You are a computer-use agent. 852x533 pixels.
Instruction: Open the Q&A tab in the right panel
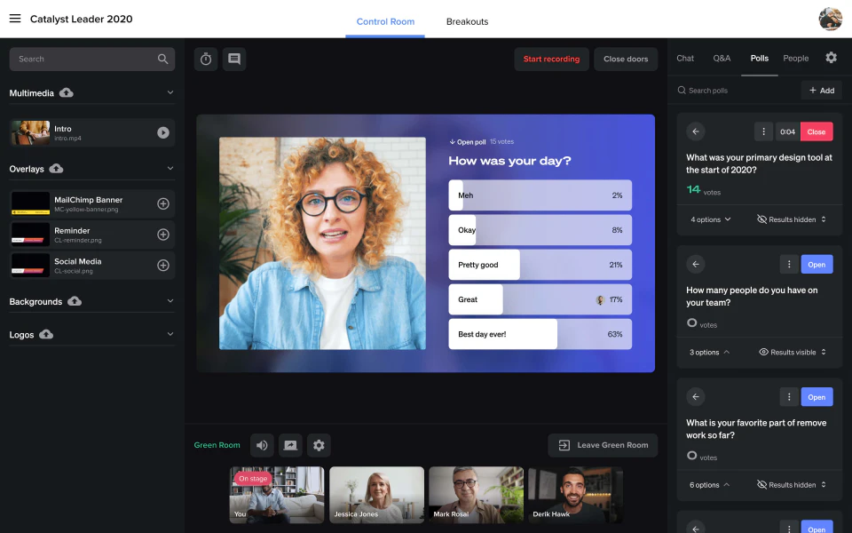[722, 58]
